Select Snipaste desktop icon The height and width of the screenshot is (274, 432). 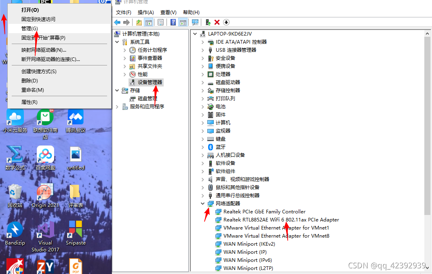pyautogui.click(x=76, y=234)
